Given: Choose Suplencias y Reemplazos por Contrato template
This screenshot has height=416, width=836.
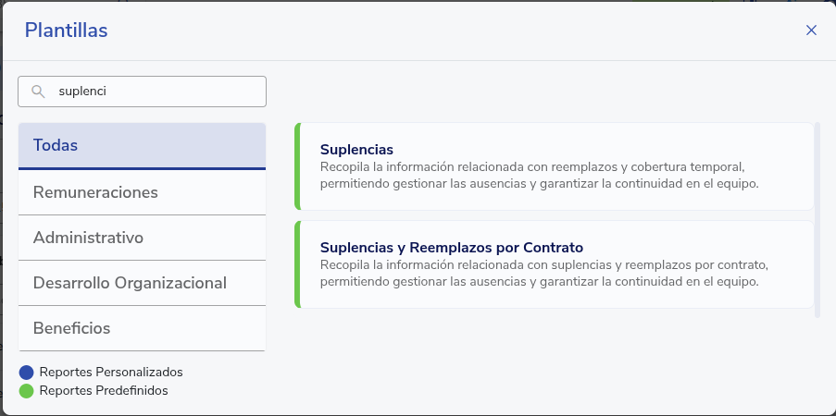Looking at the screenshot, I should 451,247.
